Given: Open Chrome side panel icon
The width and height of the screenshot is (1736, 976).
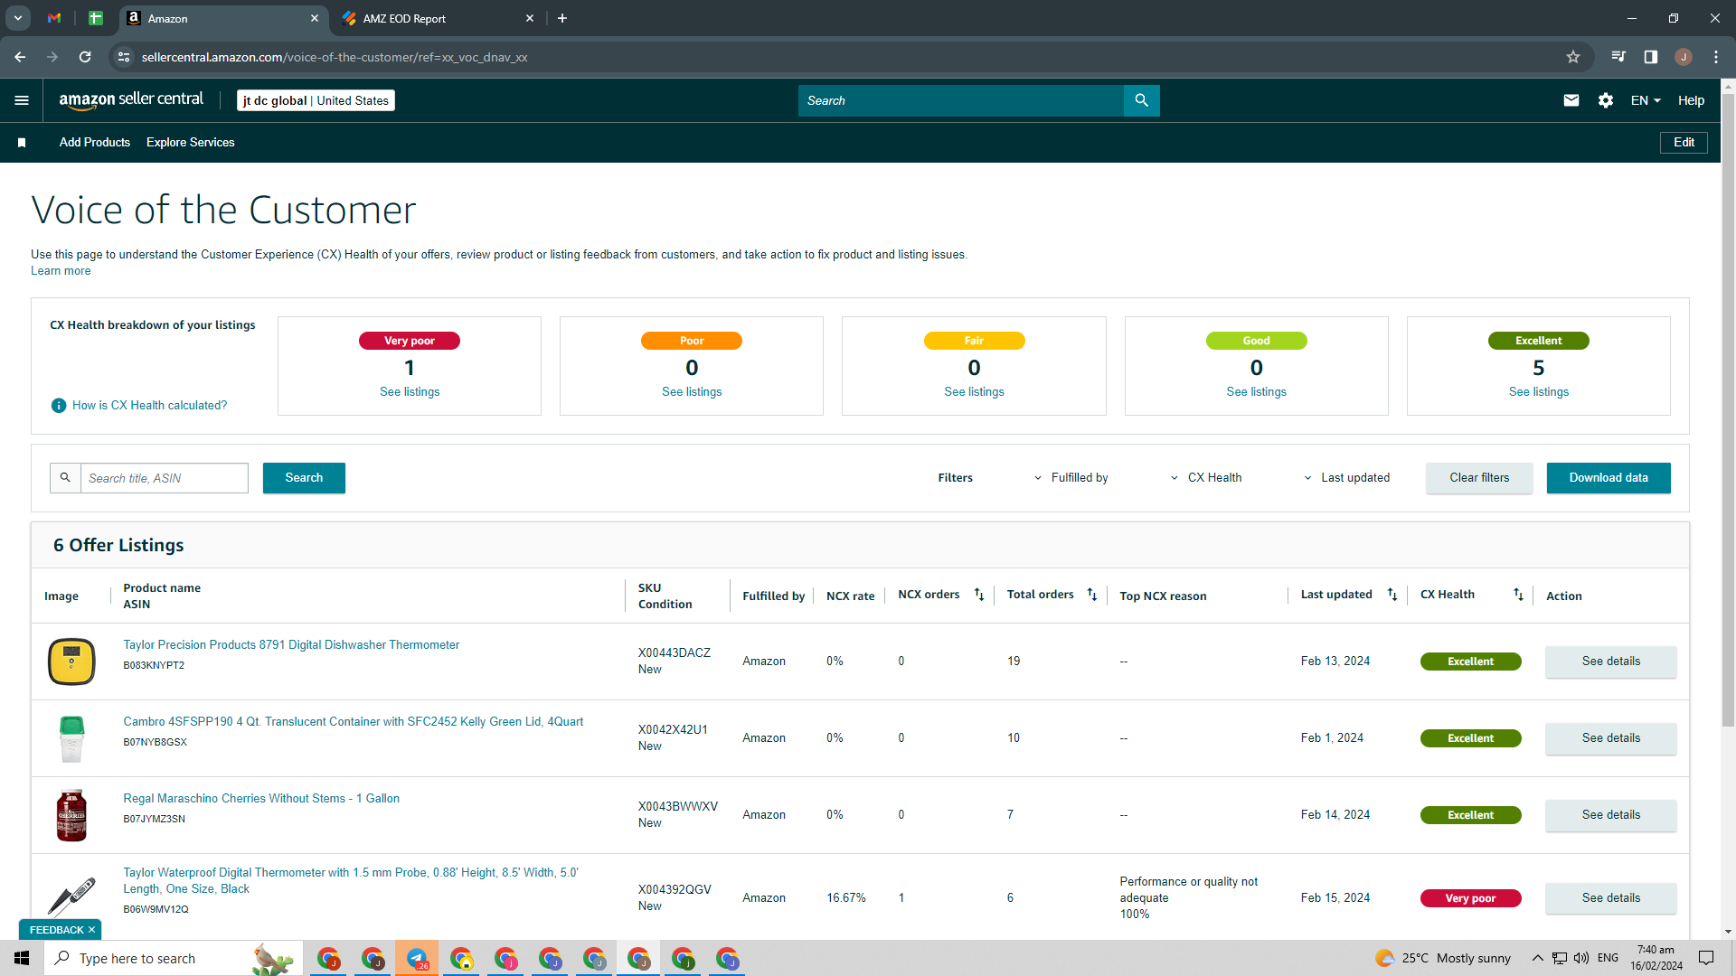Looking at the screenshot, I should point(1651,57).
